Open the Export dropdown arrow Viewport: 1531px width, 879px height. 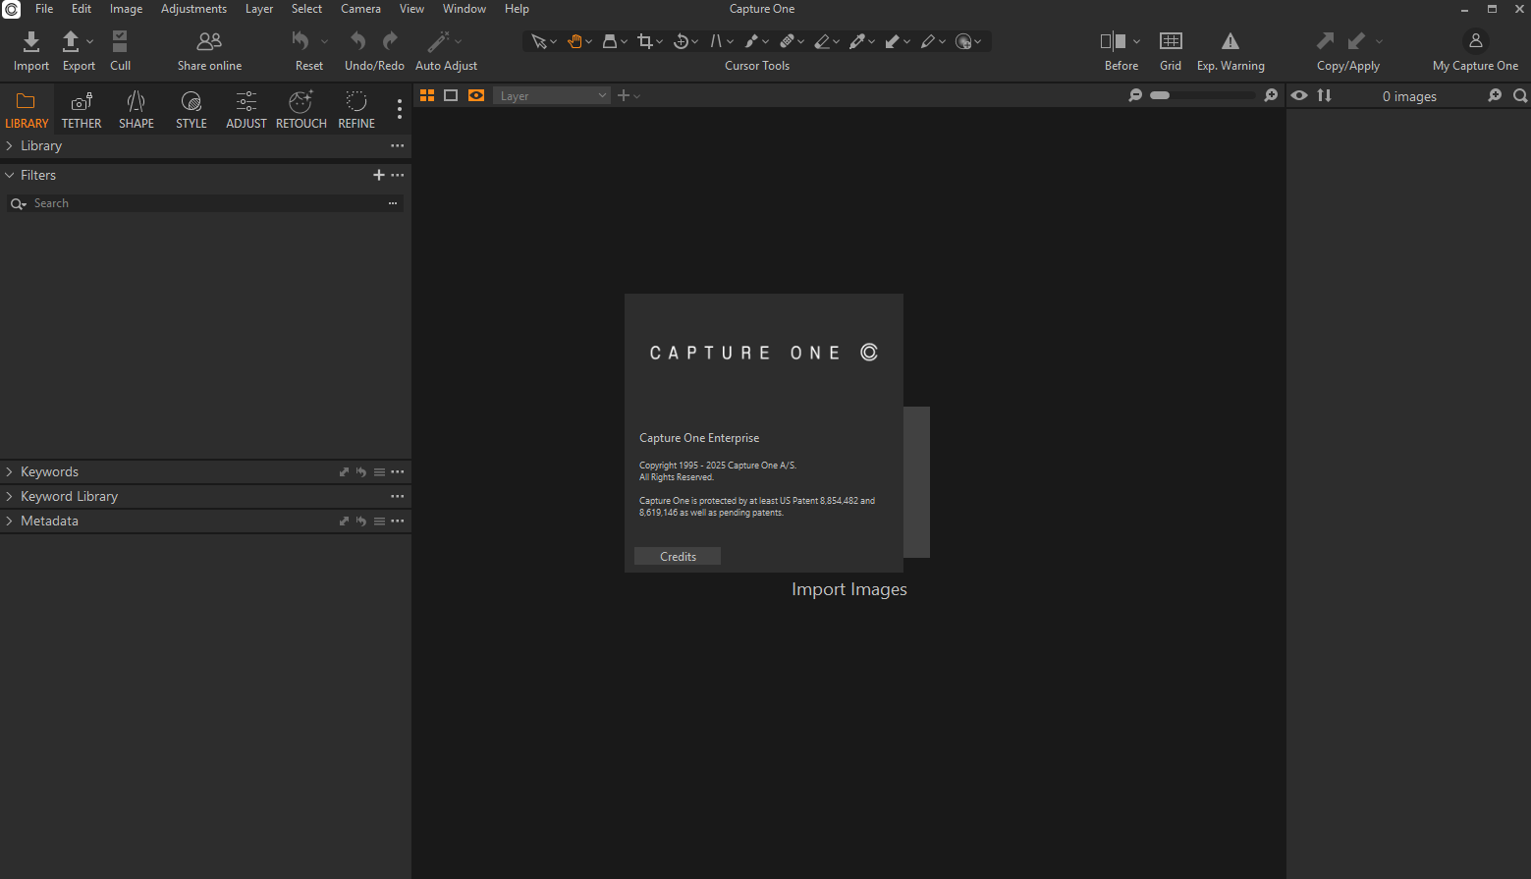click(x=89, y=41)
